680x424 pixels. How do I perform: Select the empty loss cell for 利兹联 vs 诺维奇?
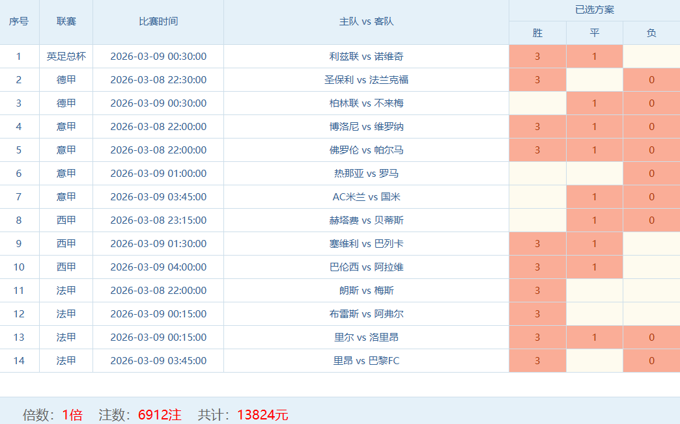tap(651, 57)
